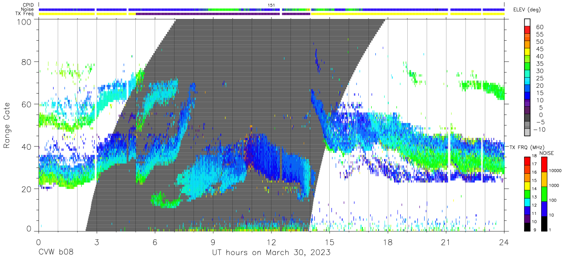Select the yellow 40–45 elevation color segment
This screenshot has height=262, width=567.
point(528,52)
